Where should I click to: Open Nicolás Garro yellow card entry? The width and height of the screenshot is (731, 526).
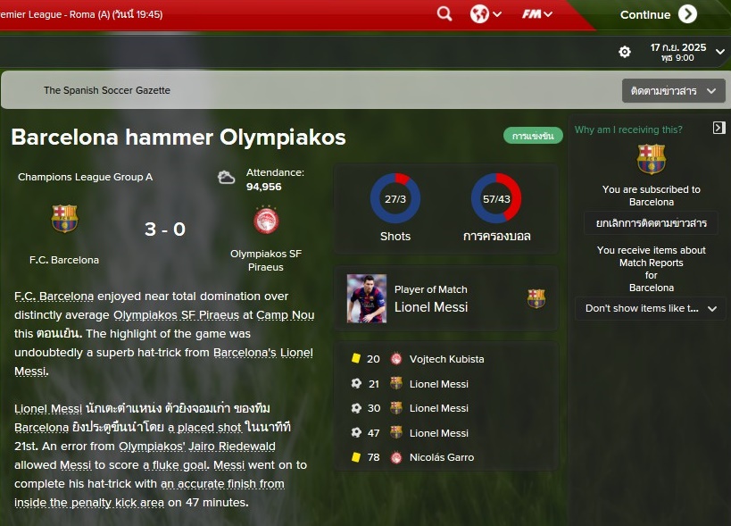[x=441, y=457]
